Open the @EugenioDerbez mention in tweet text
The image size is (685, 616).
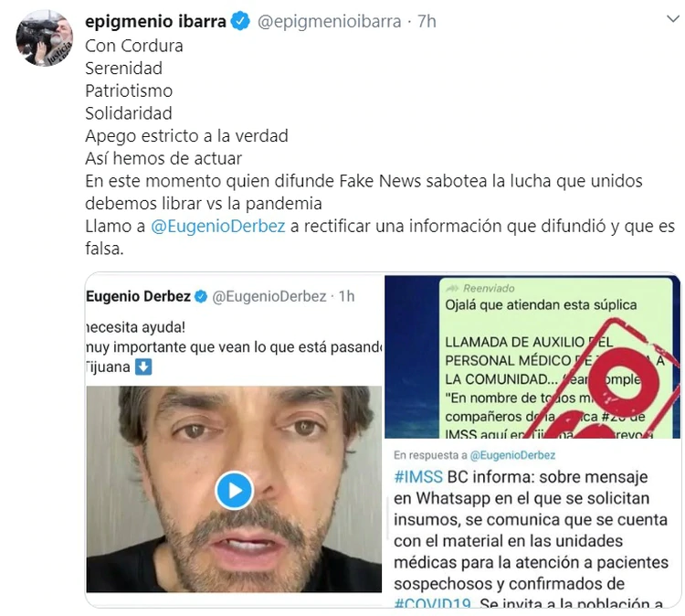pyautogui.click(x=218, y=226)
